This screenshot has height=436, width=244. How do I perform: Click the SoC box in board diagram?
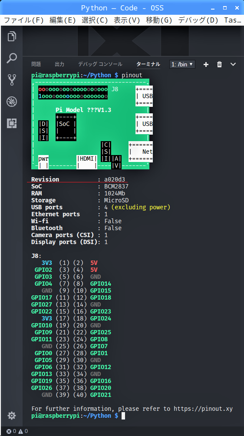tap(66, 127)
